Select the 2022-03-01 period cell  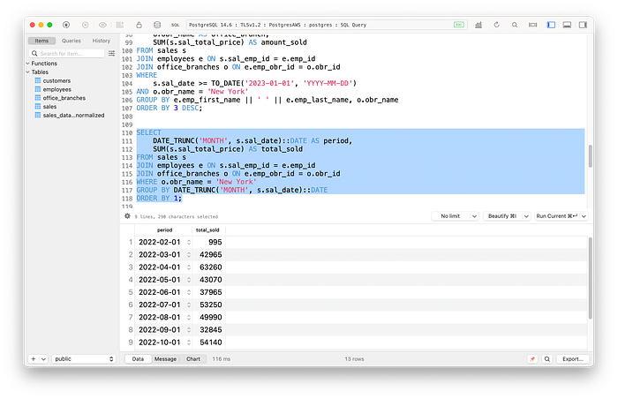(160, 255)
